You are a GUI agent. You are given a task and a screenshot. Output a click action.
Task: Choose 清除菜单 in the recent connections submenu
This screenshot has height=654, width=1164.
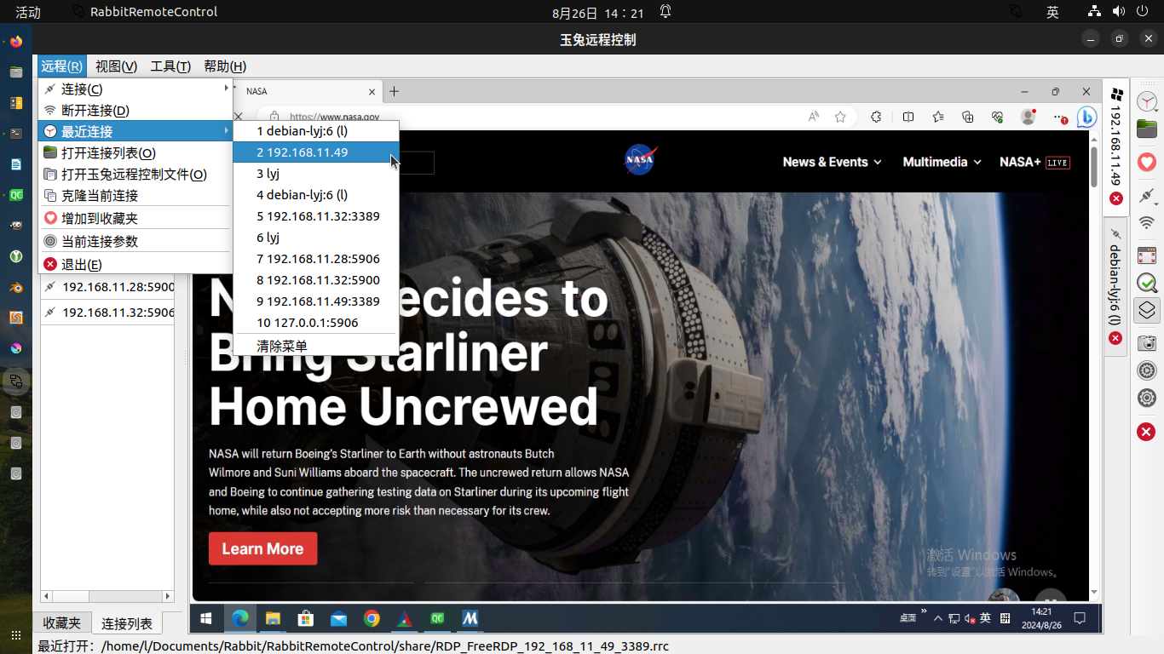[282, 346]
